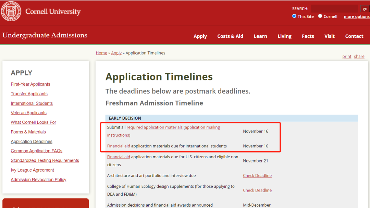
Task: Open the Costs & Aid menu
Action: click(230, 36)
